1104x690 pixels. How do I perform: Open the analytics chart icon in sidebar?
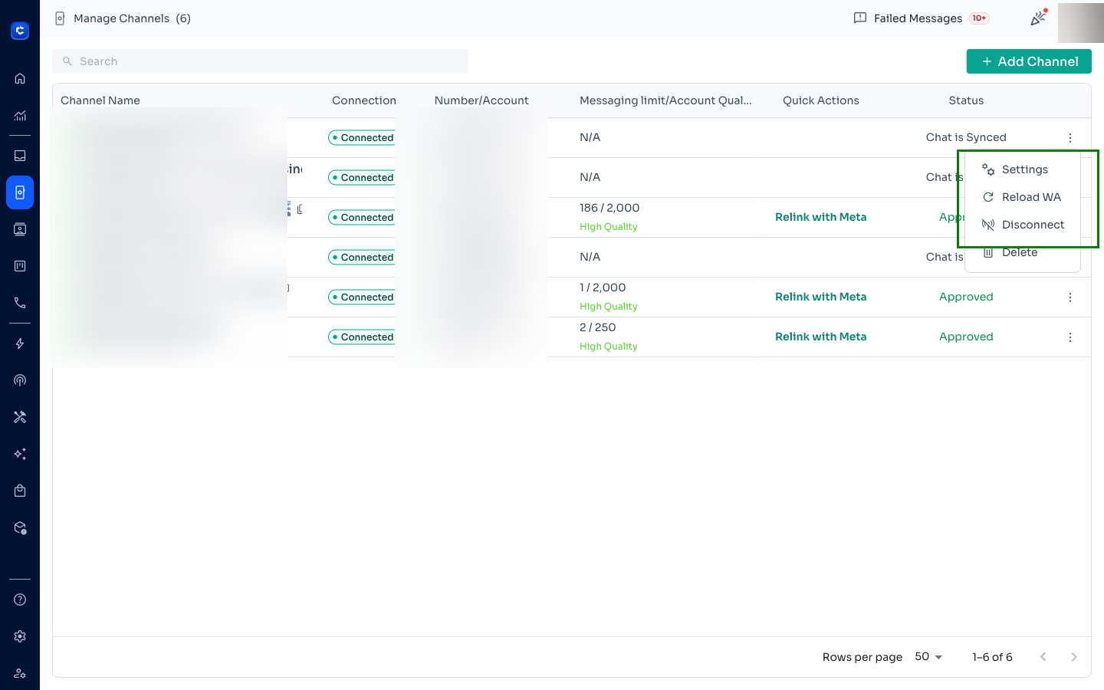coord(20,116)
